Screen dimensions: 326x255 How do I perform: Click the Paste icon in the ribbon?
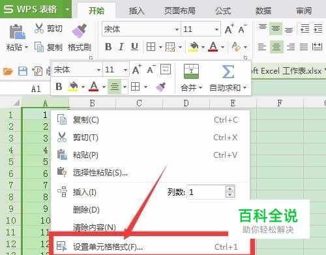(x=17, y=32)
